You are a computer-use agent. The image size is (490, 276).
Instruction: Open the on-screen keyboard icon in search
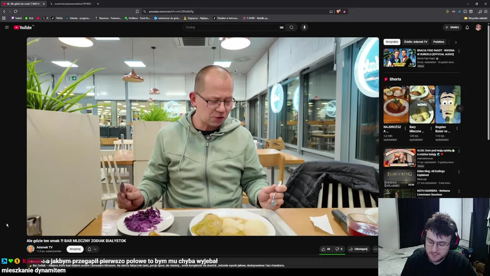coord(281,27)
